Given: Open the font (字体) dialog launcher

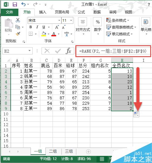Looking at the screenshot, I should click(72, 42).
